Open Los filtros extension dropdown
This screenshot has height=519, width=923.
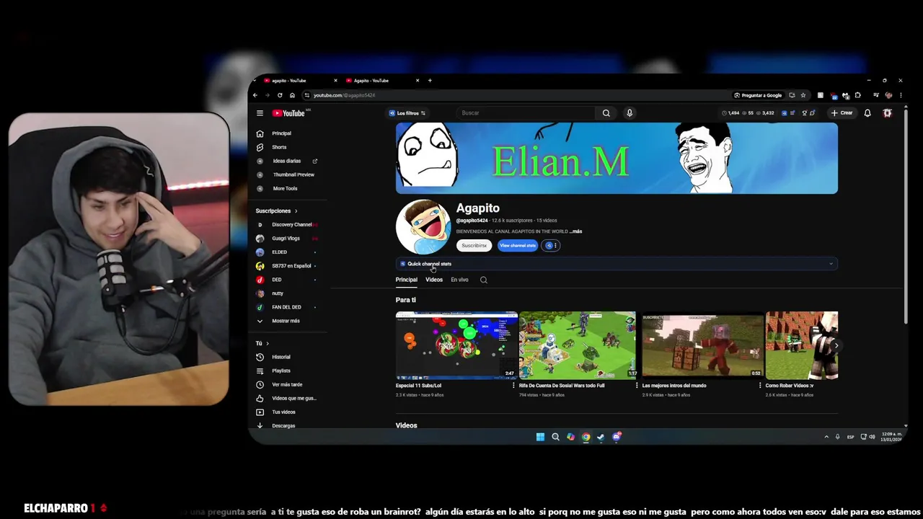(407, 113)
